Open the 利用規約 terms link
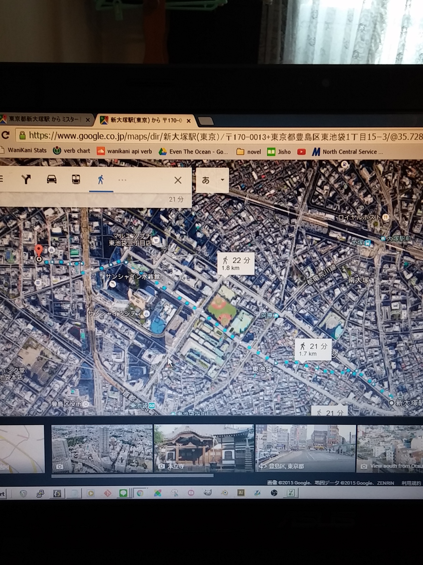423x565 pixels. [x=411, y=483]
